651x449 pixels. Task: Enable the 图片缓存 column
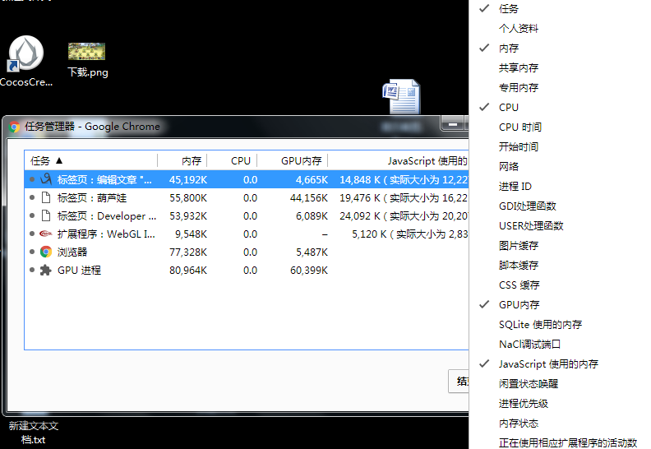point(519,246)
